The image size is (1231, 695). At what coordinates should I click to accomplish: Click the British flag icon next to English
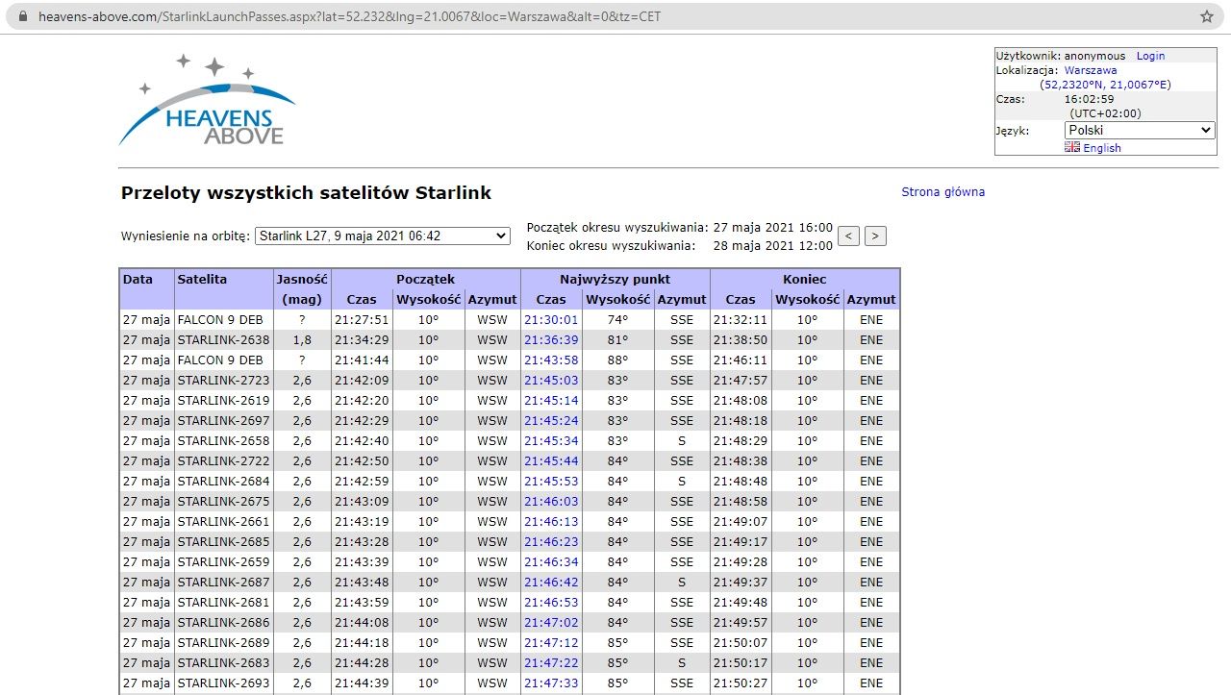[x=1071, y=147]
